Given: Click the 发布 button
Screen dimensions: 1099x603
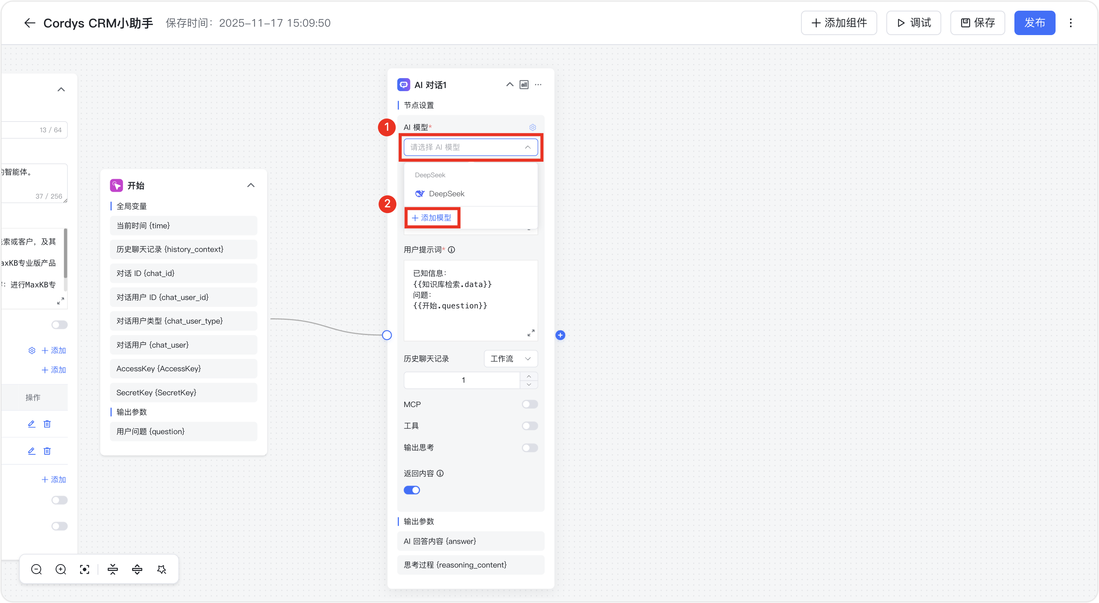Looking at the screenshot, I should tap(1034, 23).
